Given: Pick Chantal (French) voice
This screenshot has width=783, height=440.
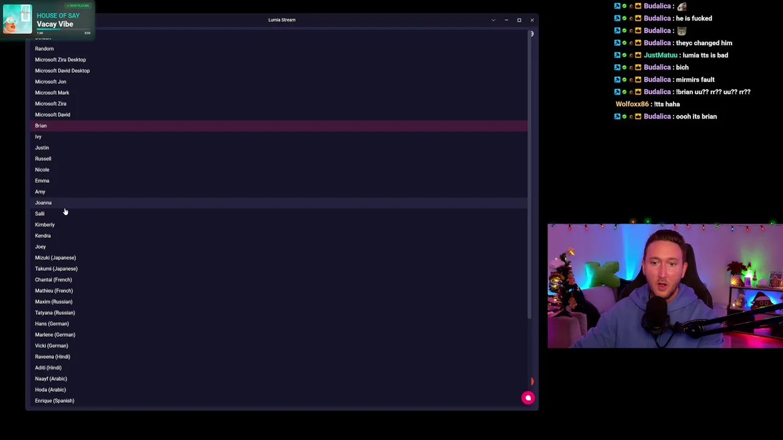Looking at the screenshot, I should click(278, 280).
